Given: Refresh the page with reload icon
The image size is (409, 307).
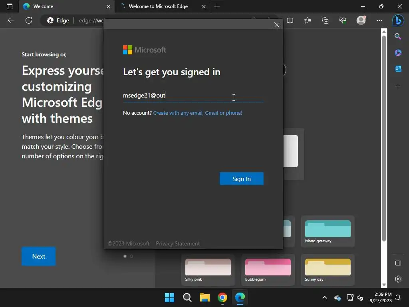Looking at the screenshot, I should (29, 20).
